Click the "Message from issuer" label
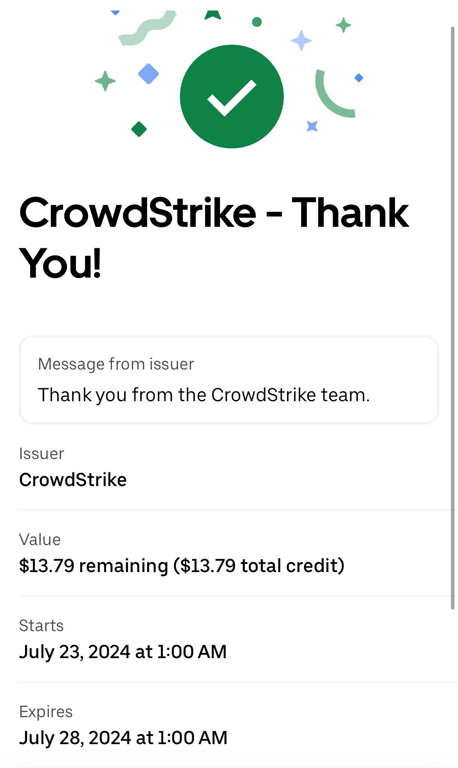The image size is (458, 768). [x=116, y=364]
